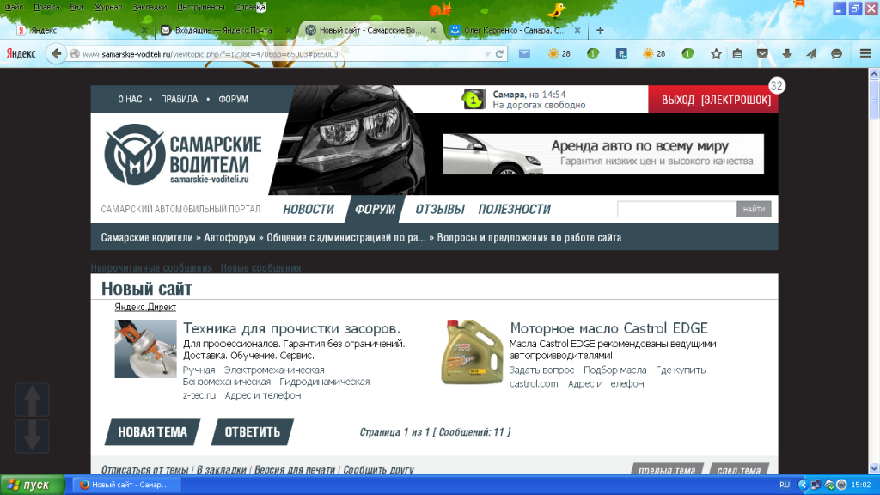Bookmark this page with the star icon
The width and height of the screenshot is (880, 495).
click(716, 54)
